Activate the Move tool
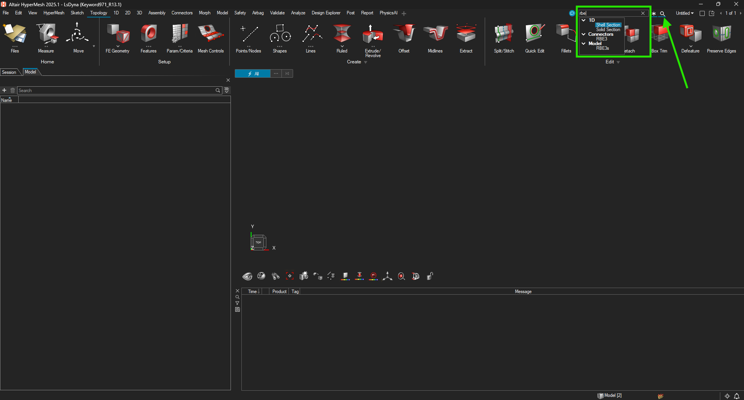 (x=78, y=38)
